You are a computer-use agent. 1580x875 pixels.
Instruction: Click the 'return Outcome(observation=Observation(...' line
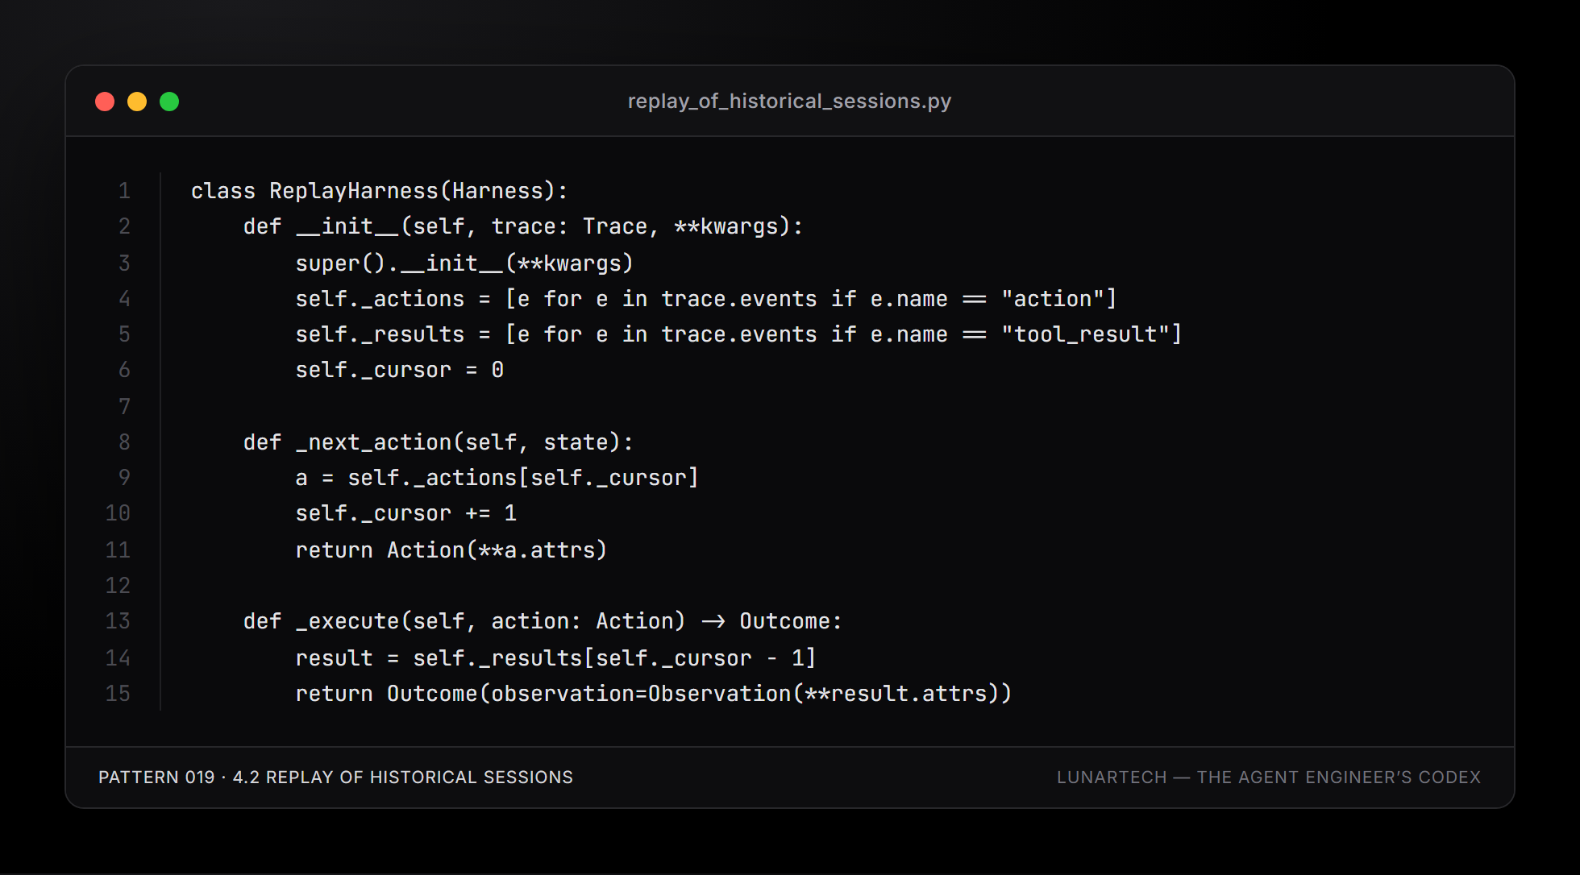pyautogui.click(x=654, y=694)
